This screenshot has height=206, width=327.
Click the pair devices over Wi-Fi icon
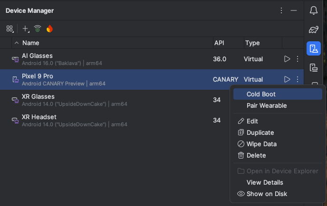(x=38, y=29)
